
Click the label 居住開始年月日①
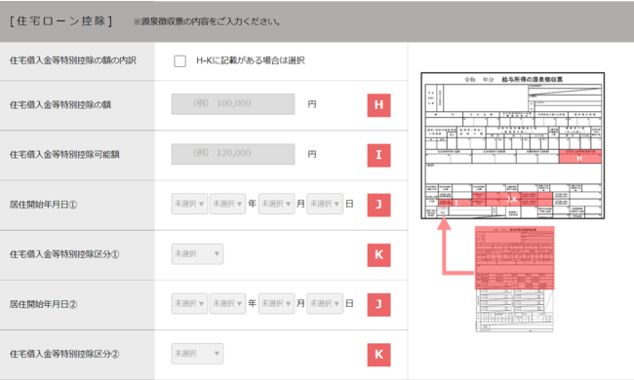pyautogui.click(x=43, y=205)
